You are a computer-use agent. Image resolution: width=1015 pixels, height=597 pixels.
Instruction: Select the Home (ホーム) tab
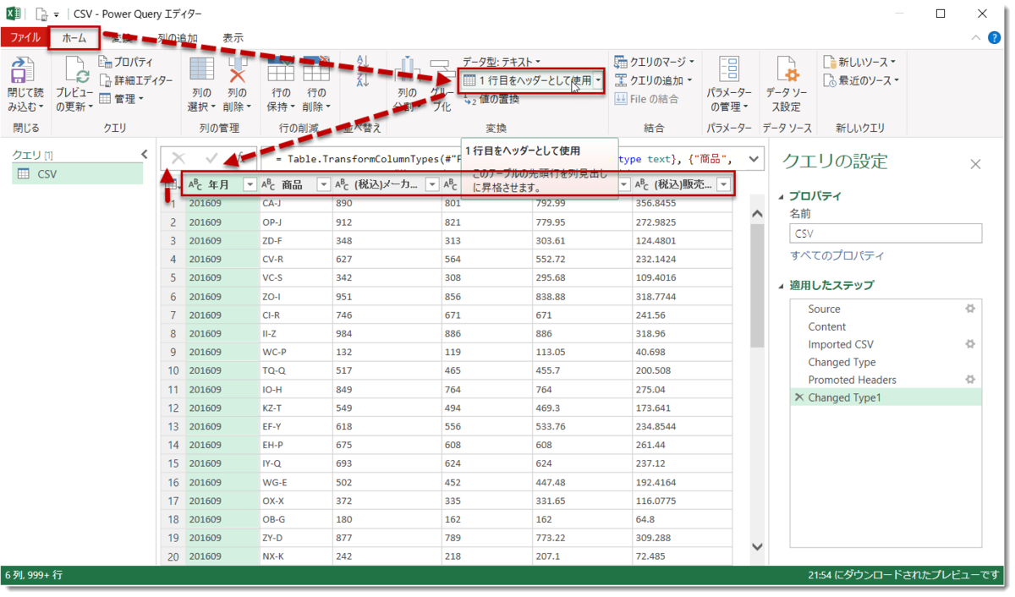74,38
